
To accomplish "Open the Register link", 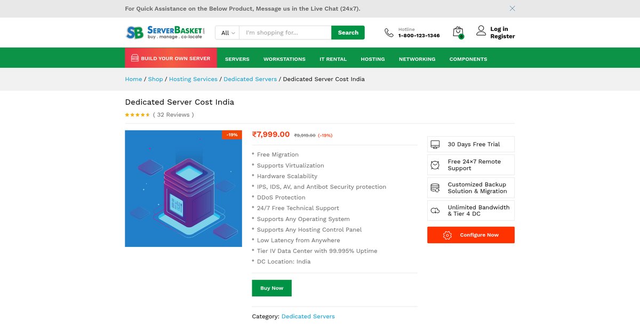I will point(502,37).
